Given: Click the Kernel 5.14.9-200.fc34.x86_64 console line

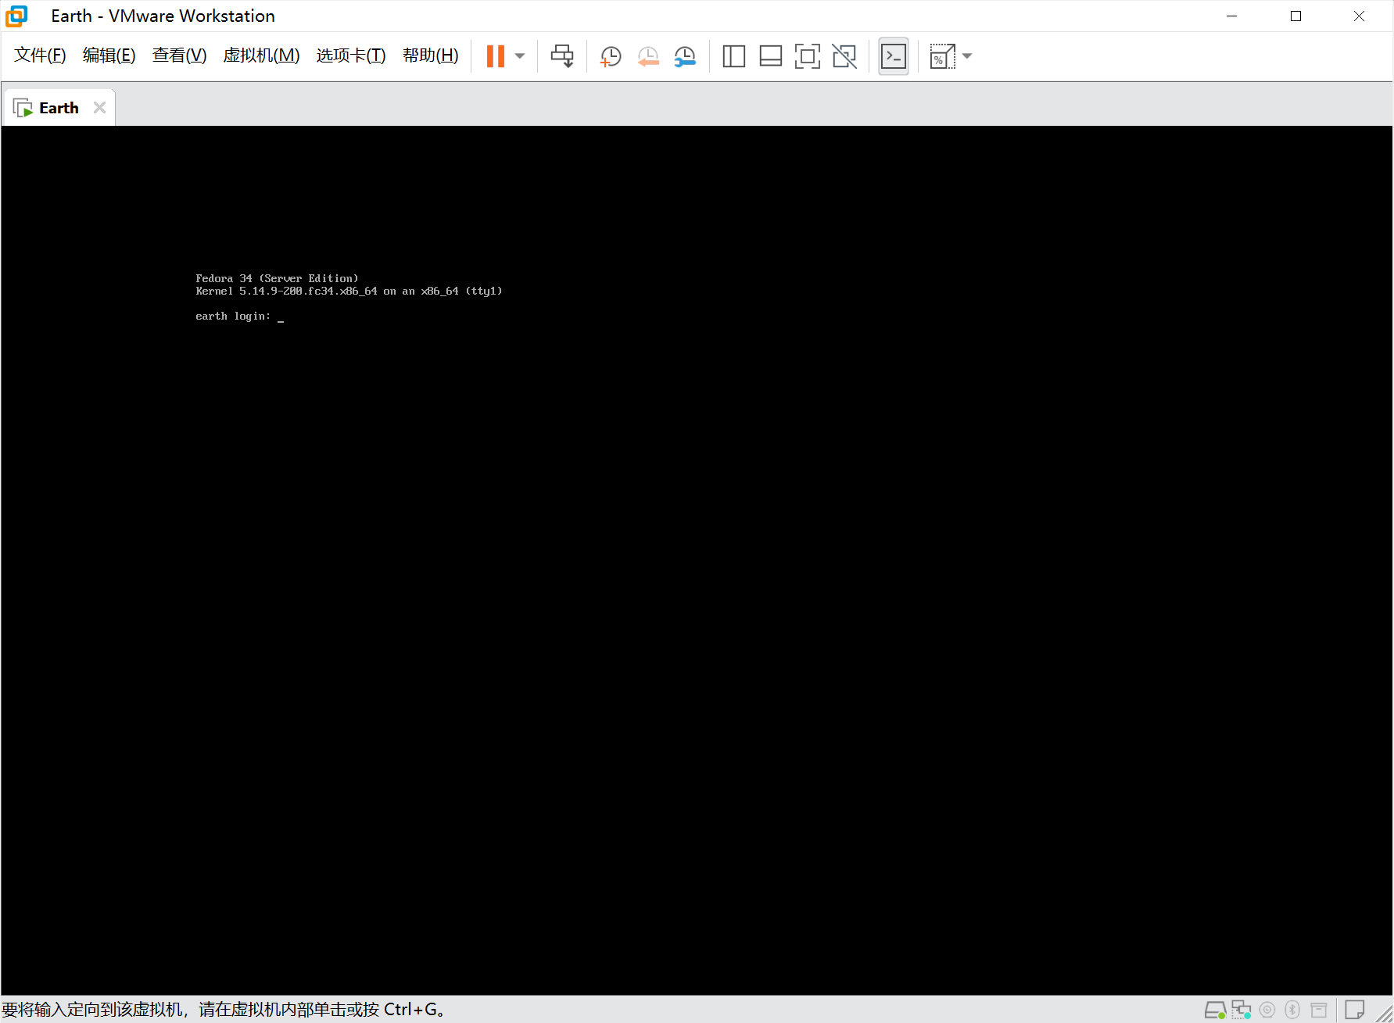Looking at the screenshot, I should 349,291.
